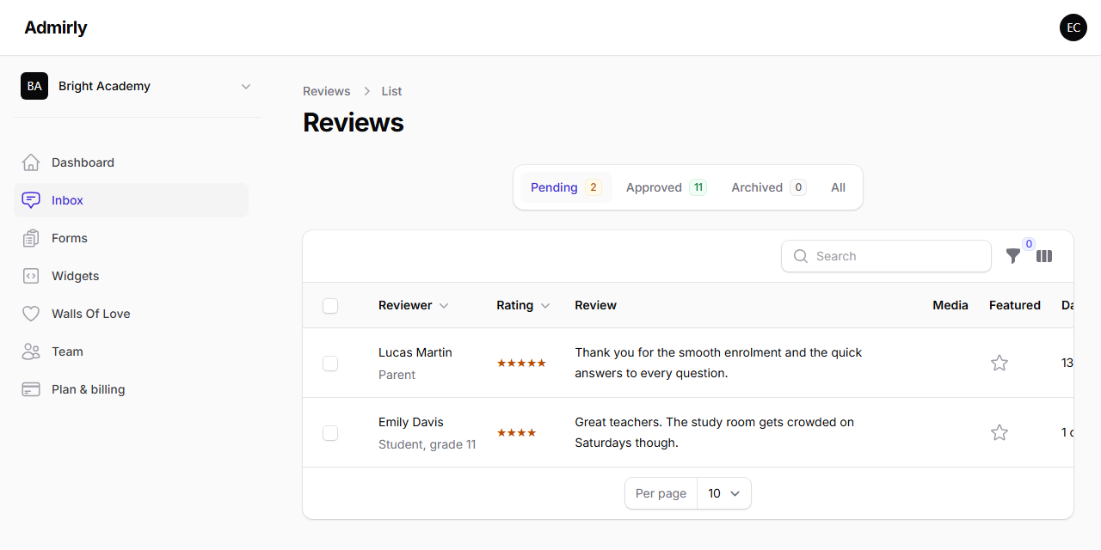1101x550 pixels.
Task: Navigate to Walls Of Love
Action: tap(131, 314)
